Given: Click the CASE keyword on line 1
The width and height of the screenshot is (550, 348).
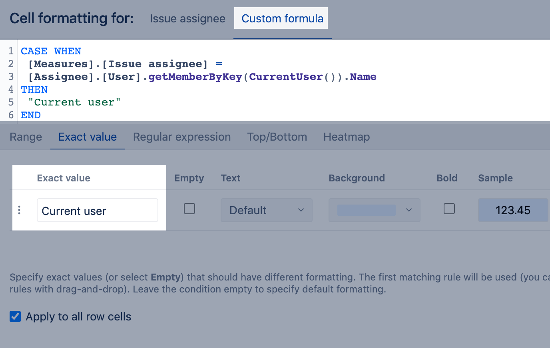Looking at the screenshot, I should pos(34,51).
